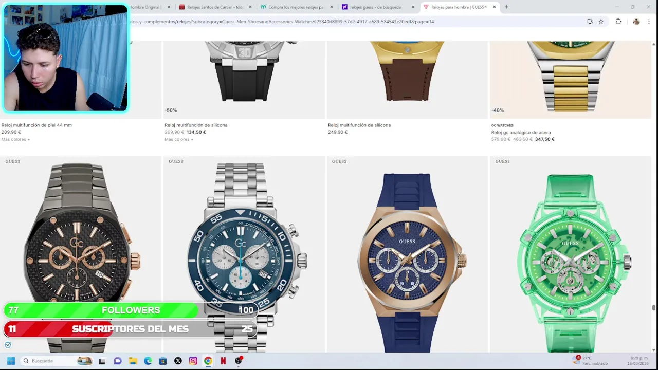658x370 pixels.
Task: Open the Windows Start menu
Action: (11, 361)
